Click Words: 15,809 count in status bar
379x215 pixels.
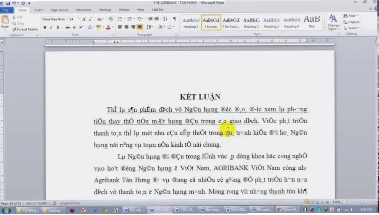[x=36, y=203]
